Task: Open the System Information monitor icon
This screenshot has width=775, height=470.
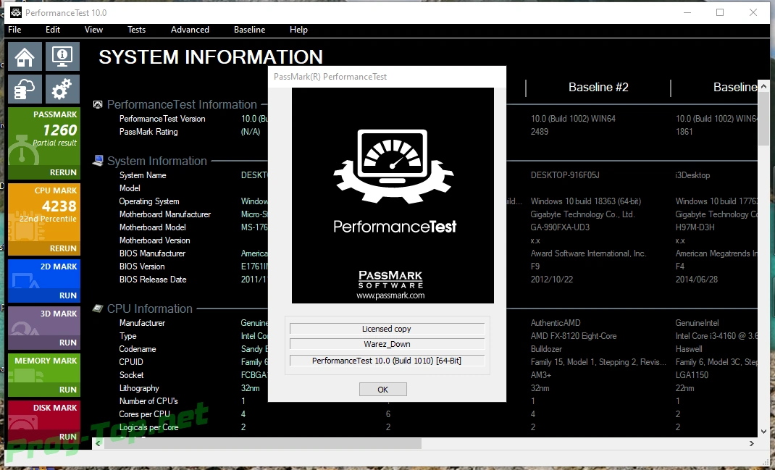Action: [x=62, y=56]
